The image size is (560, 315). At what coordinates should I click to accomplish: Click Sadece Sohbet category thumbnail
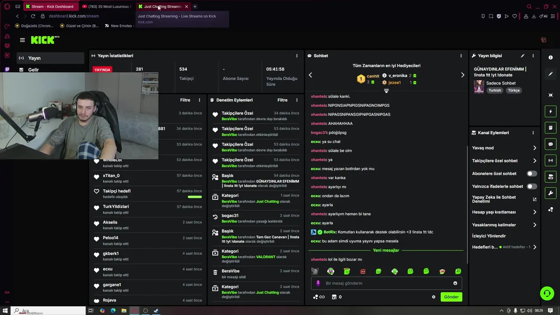(x=479, y=87)
